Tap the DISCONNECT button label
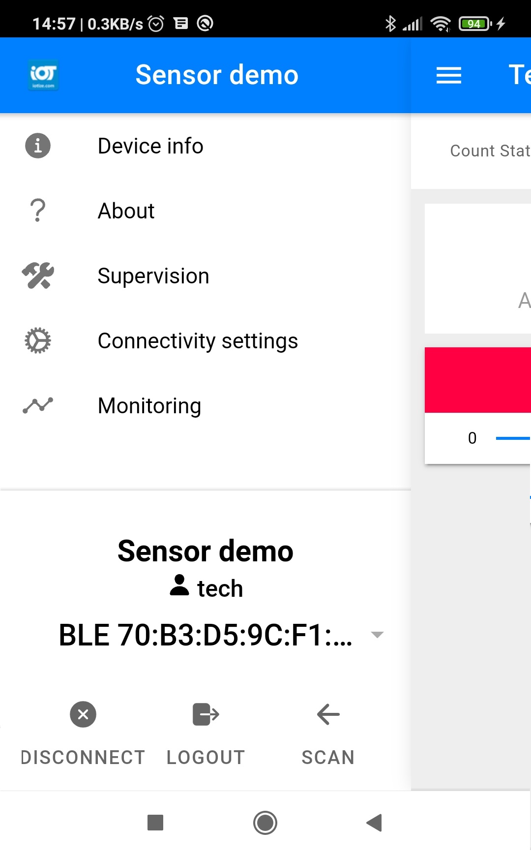Viewport: 531px width, 858px height. pos(83,758)
